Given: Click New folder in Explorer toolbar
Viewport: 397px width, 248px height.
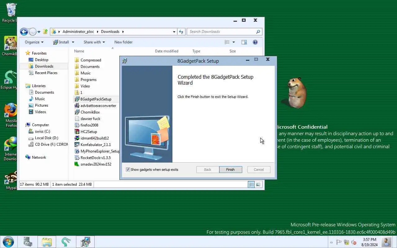Looking at the screenshot, I should (x=123, y=42).
